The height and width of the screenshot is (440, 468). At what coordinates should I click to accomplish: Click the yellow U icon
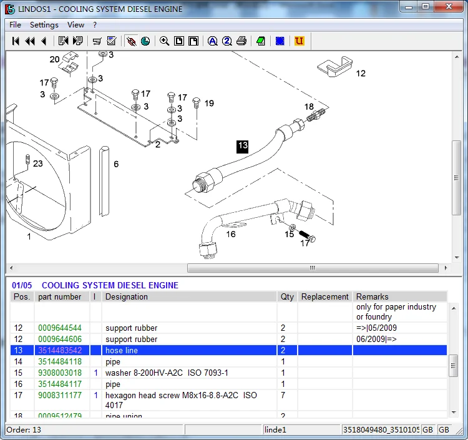[x=299, y=41]
